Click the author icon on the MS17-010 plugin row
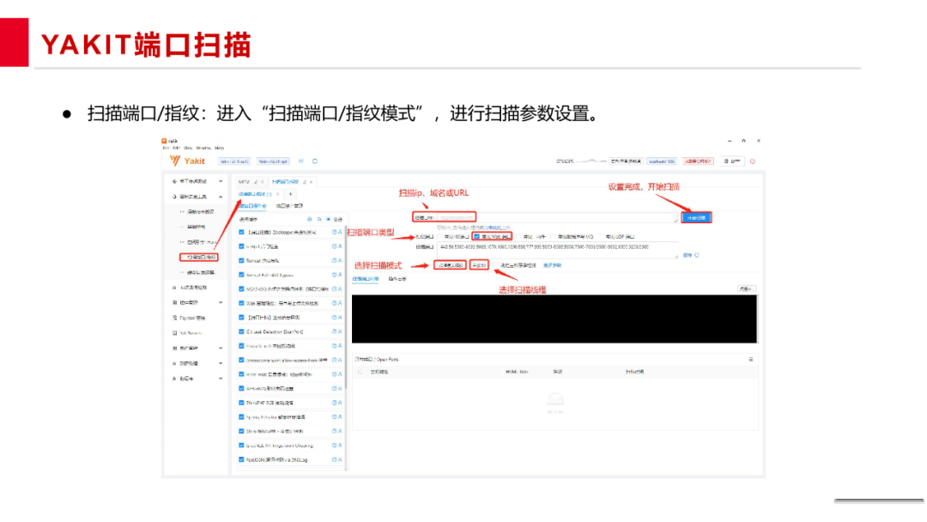The width and height of the screenshot is (927, 522). coord(340,289)
